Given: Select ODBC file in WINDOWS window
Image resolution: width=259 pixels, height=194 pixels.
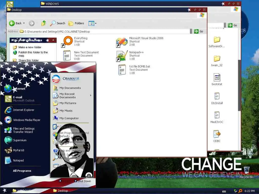Looking at the screenshot, I should pos(217,136).
